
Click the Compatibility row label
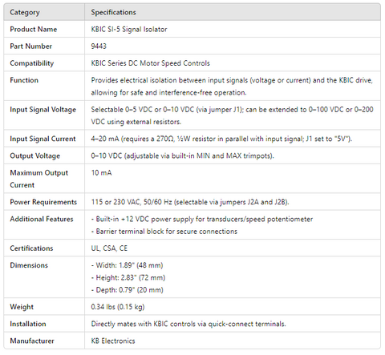pyautogui.click(x=32, y=63)
